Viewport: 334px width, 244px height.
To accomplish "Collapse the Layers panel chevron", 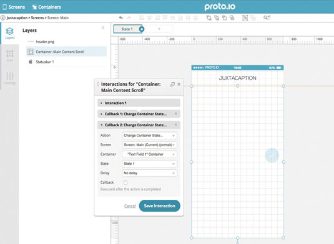I will tap(103, 28).
